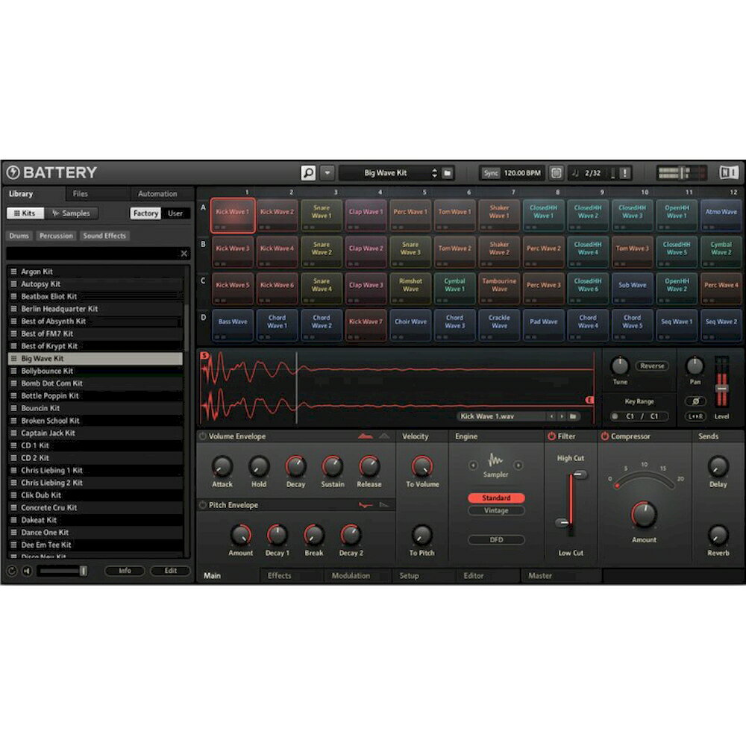The width and height of the screenshot is (746, 746).
Task: Click the refresh icon at the library's bottom left
Action: [11, 572]
